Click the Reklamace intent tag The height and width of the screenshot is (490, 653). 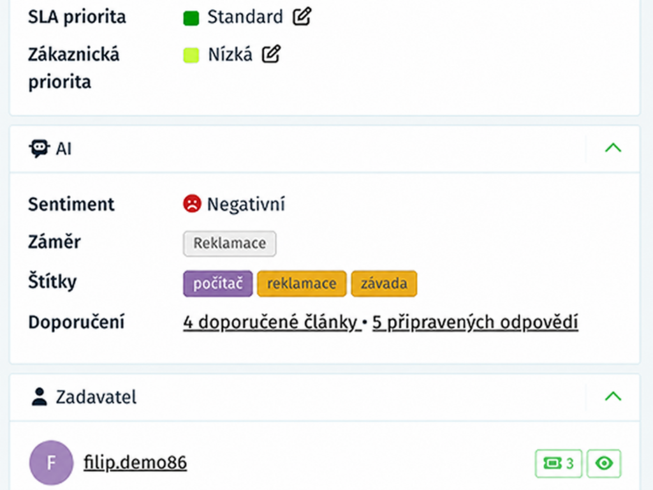pyautogui.click(x=230, y=243)
